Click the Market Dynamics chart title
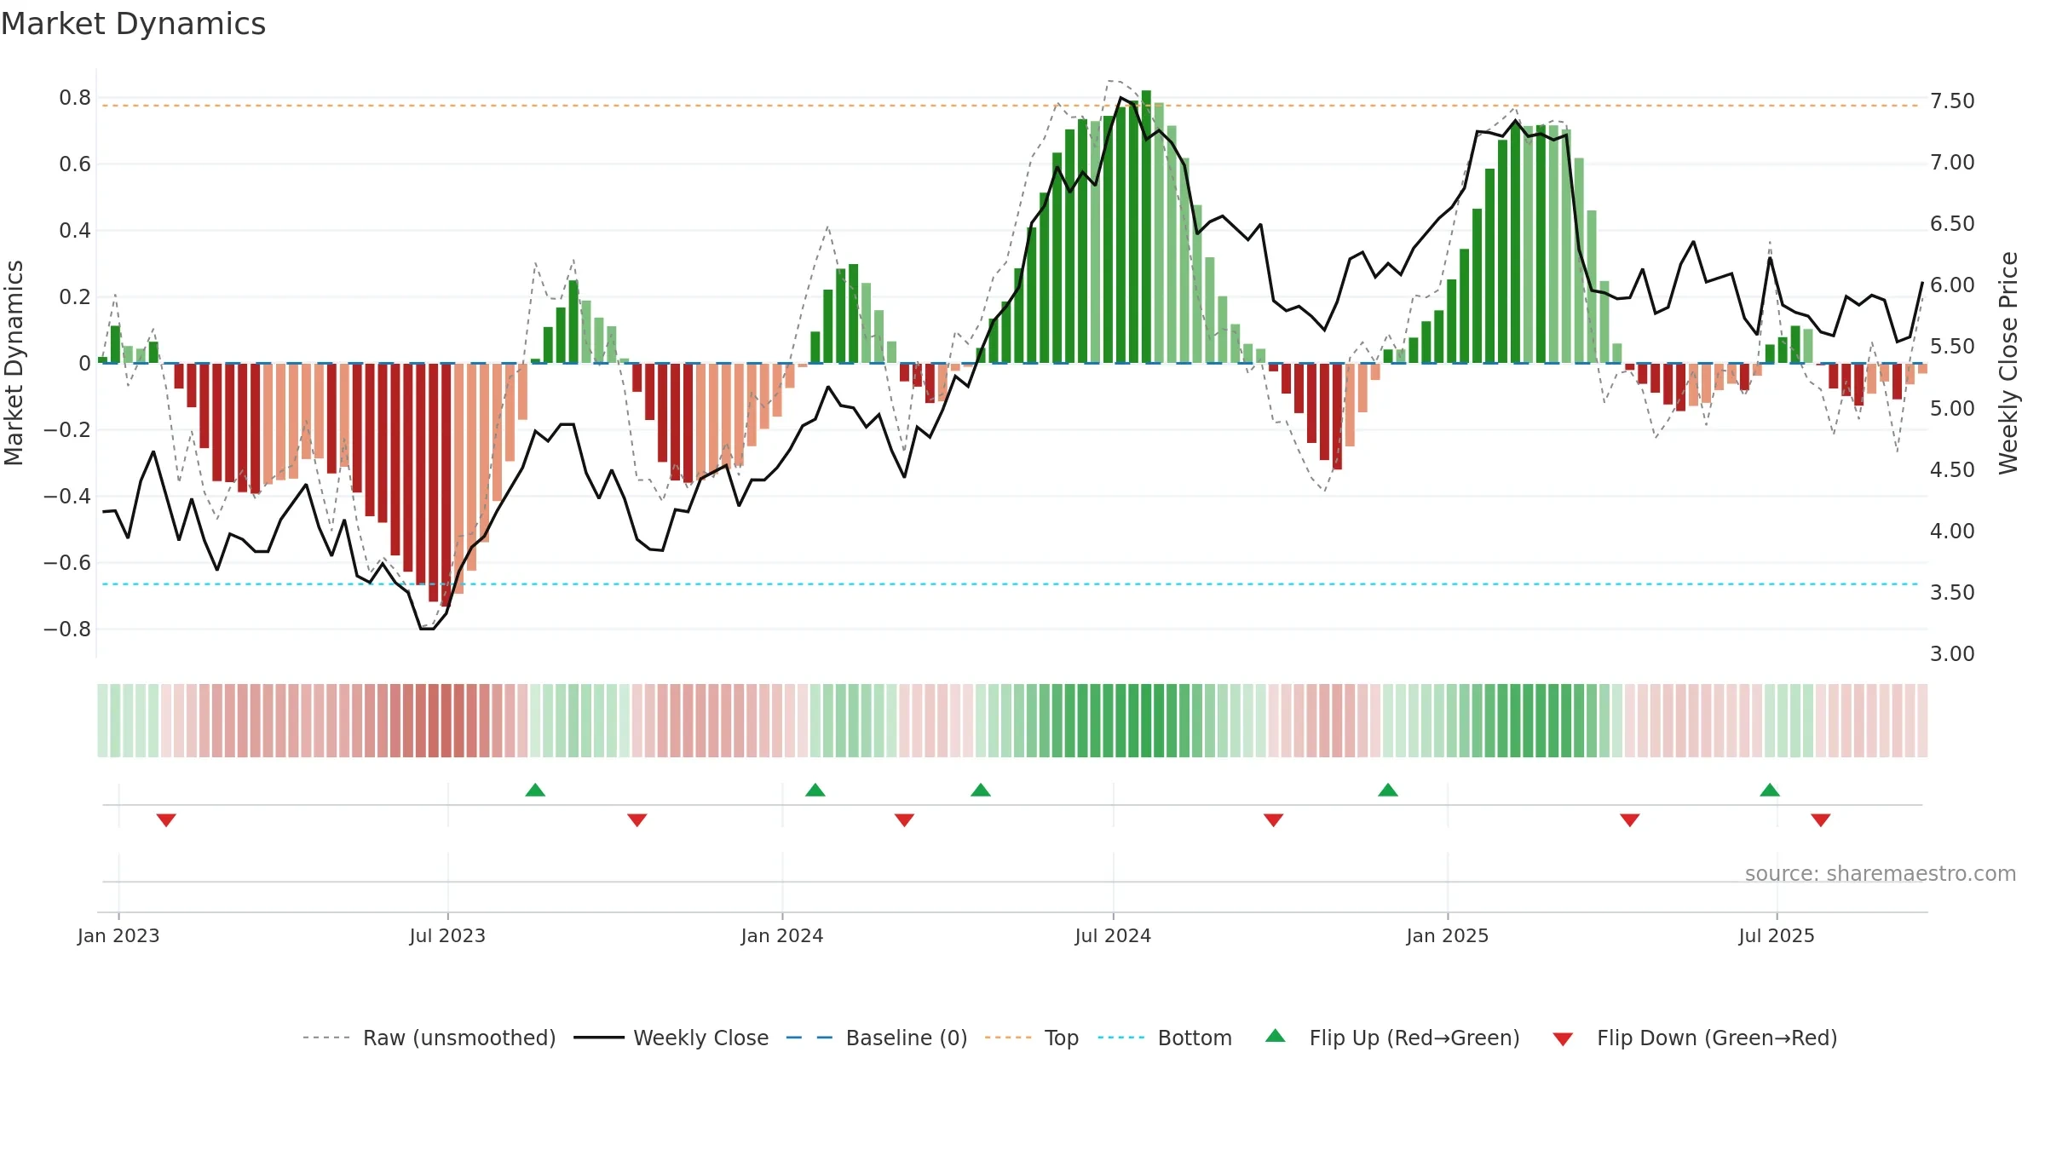The image size is (2045, 1150). pos(133,24)
